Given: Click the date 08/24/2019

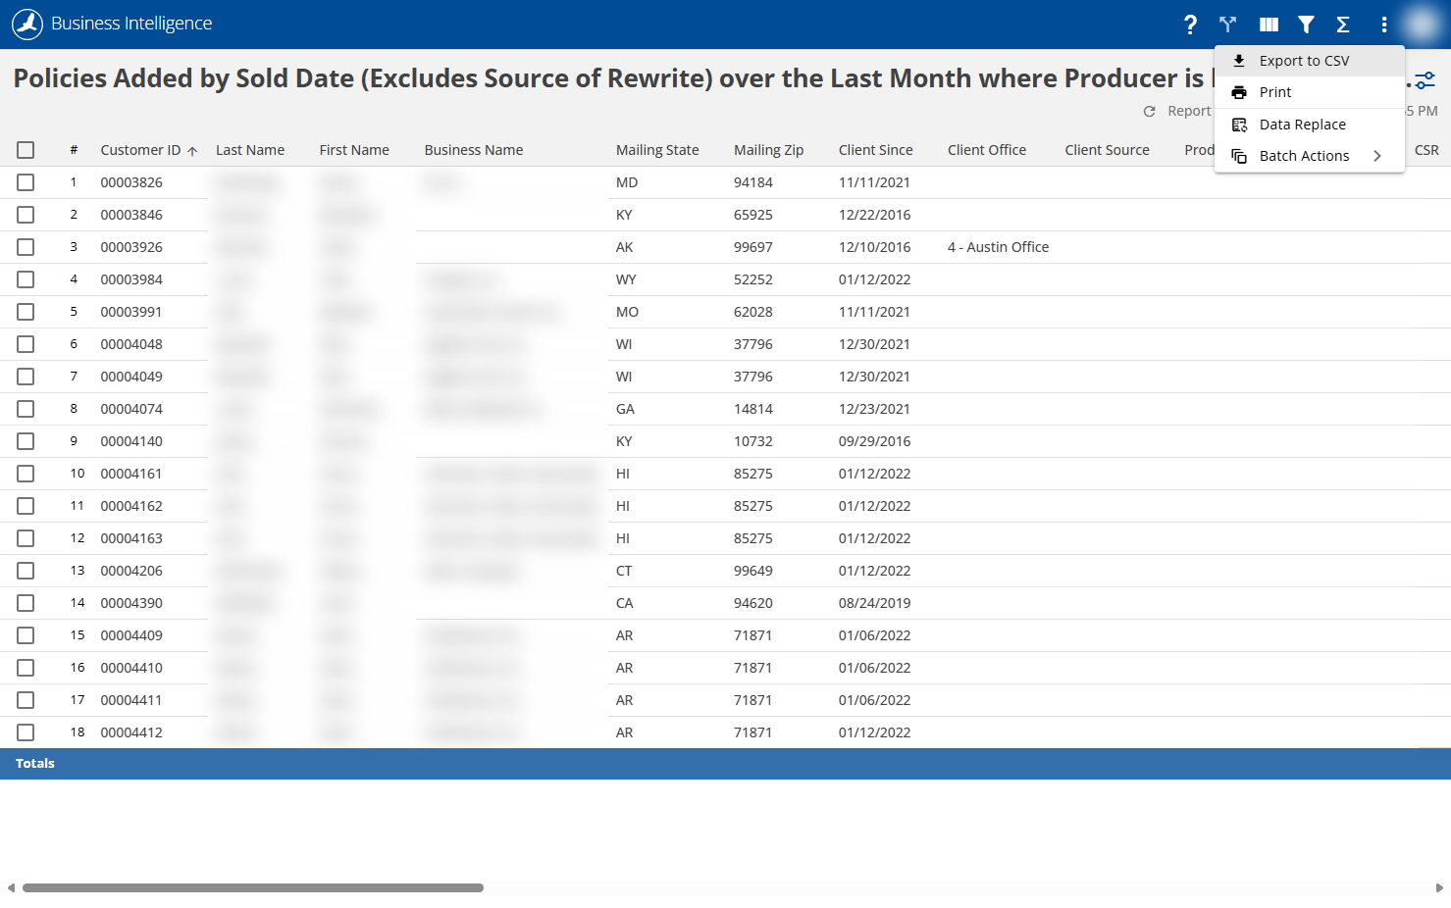Looking at the screenshot, I should (875, 603).
